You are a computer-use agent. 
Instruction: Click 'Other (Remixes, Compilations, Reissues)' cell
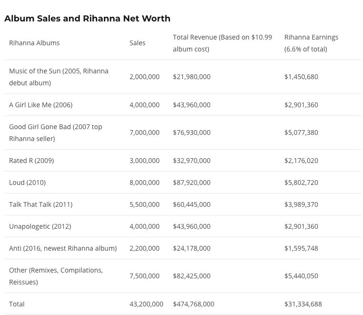(56, 276)
